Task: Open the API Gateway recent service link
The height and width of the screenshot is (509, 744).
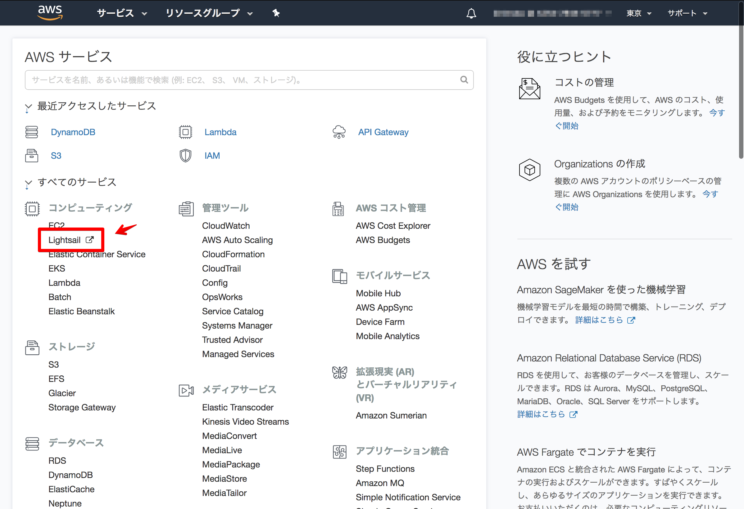Action: click(383, 132)
